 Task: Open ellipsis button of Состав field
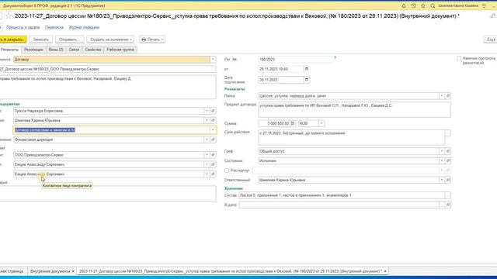point(448,195)
